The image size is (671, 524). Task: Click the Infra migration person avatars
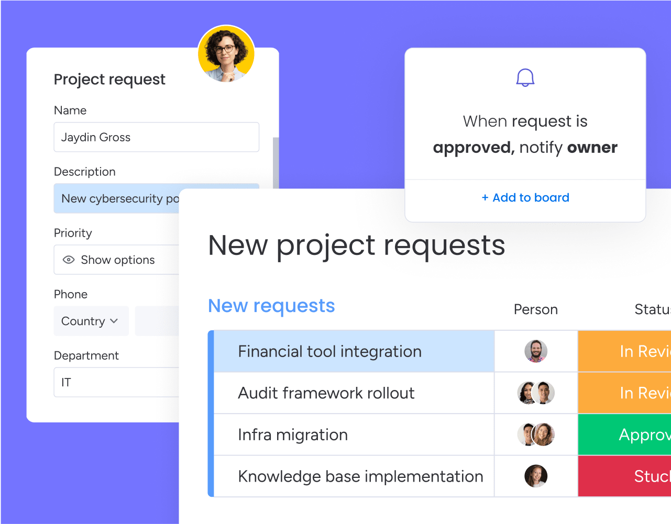[x=535, y=434]
